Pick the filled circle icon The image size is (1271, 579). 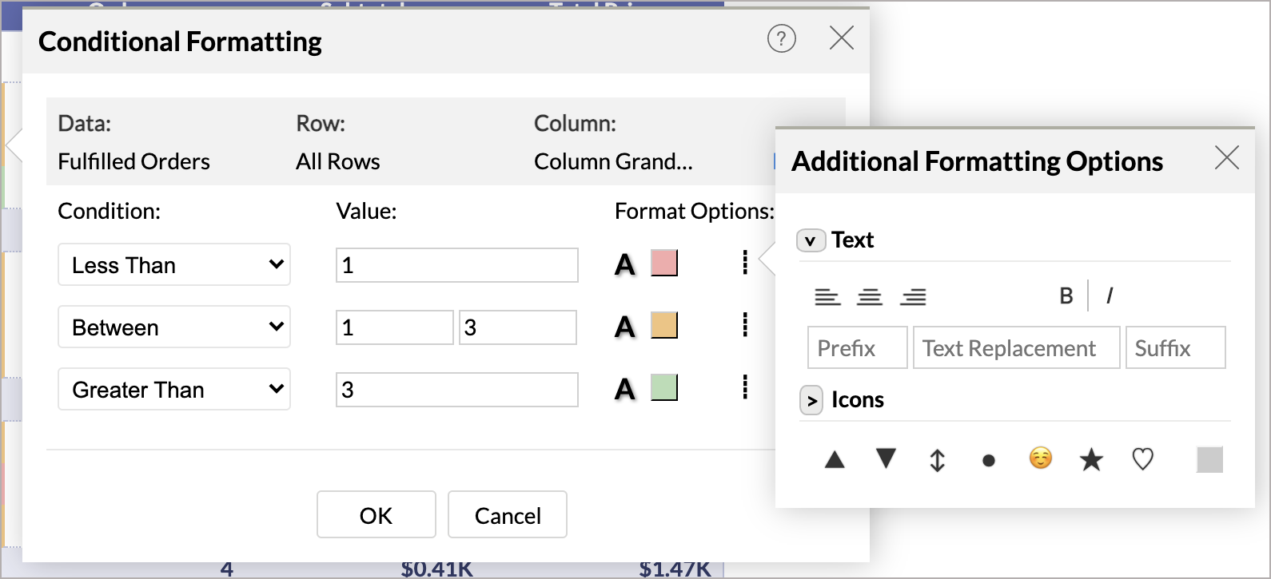point(989,460)
